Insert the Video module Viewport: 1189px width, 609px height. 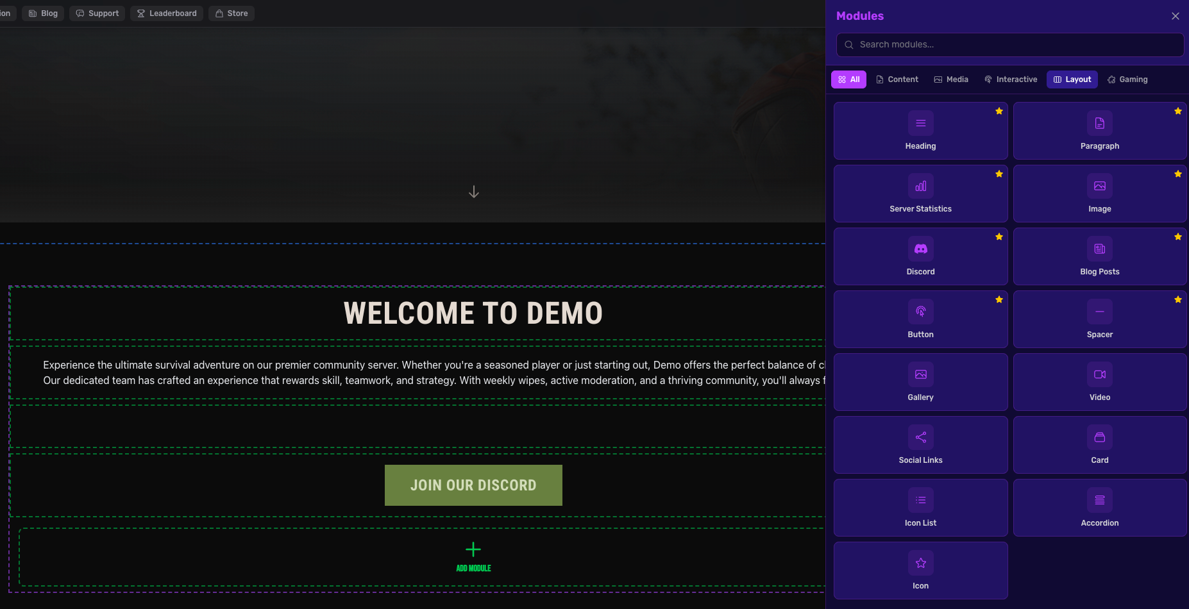1099,382
